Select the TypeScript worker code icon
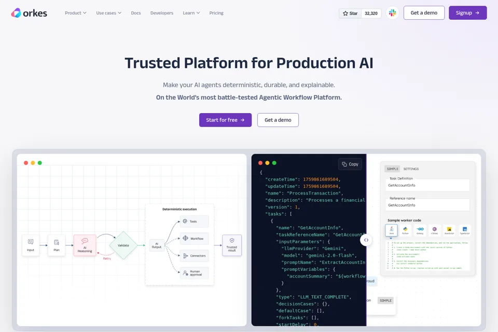498x332 pixels. pyautogui.click(x=465, y=230)
